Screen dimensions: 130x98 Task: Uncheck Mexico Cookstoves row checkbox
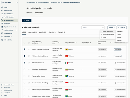click(x=24, y=63)
